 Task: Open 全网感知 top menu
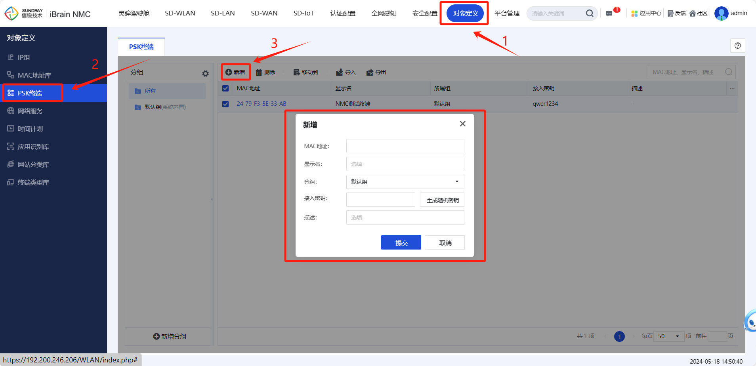click(384, 13)
